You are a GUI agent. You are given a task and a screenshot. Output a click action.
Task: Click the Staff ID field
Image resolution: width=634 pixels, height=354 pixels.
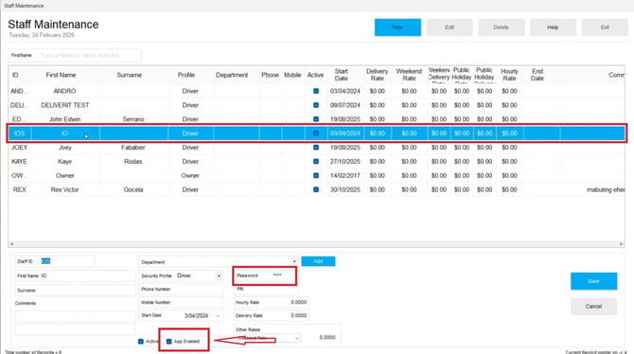tap(55, 261)
